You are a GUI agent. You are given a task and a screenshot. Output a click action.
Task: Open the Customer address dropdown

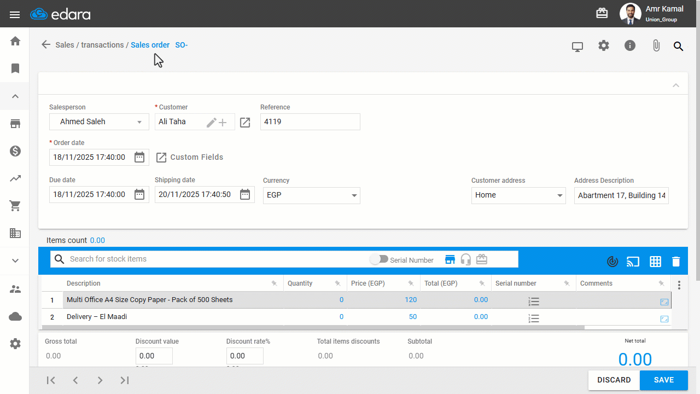(x=518, y=195)
